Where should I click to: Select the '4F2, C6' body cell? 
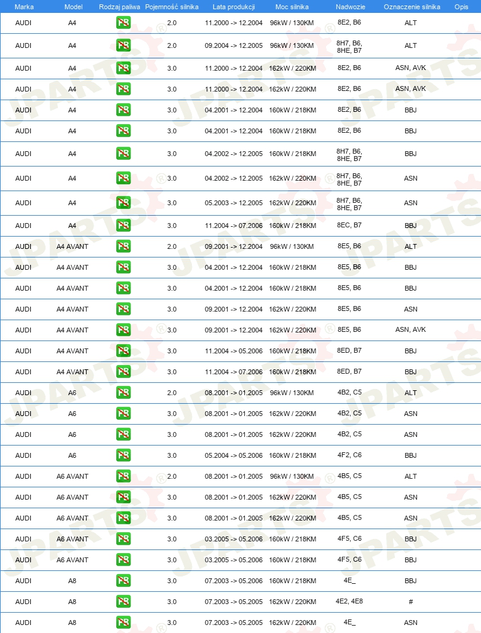tap(349, 455)
